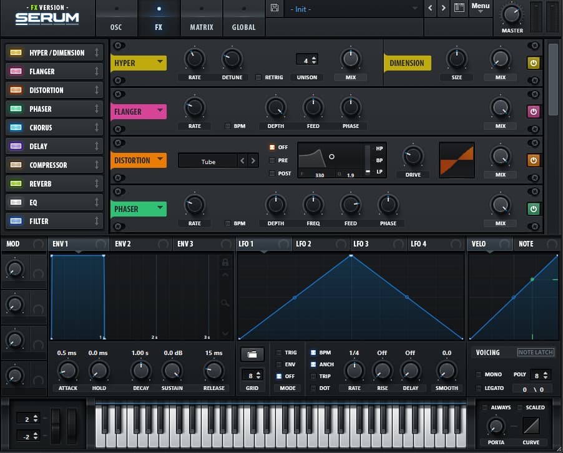Image resolution: width=563 pixels, height=453 pixels.
Task: Enable Flanger BPM checkbox
Action: (x=228, y=126)
